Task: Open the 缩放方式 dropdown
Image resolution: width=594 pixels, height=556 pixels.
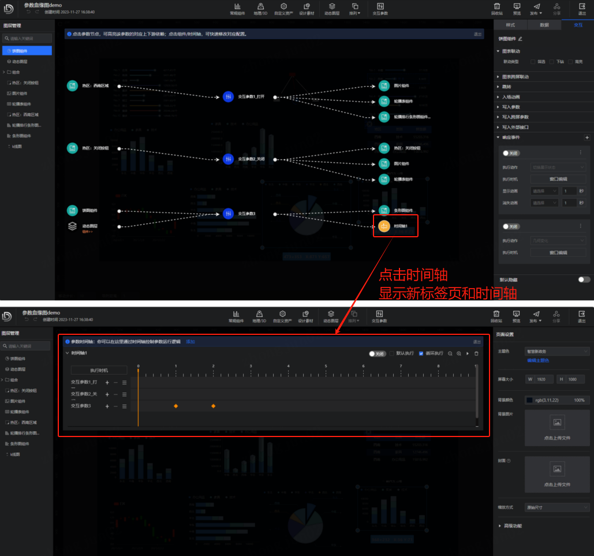Action: tap(557, 508)
